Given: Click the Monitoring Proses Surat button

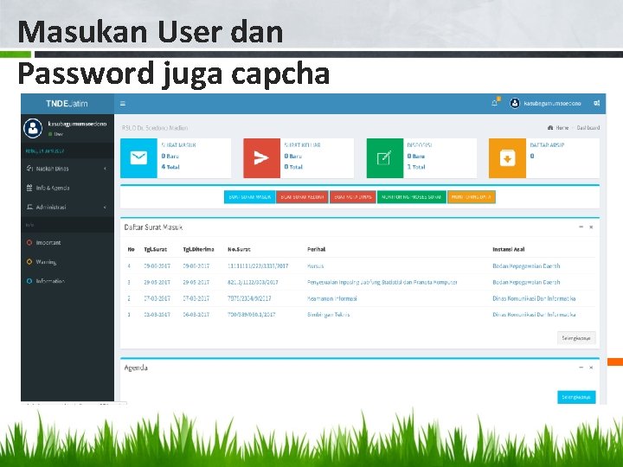Looking at the screenshot, I should [x=412, y=197].
